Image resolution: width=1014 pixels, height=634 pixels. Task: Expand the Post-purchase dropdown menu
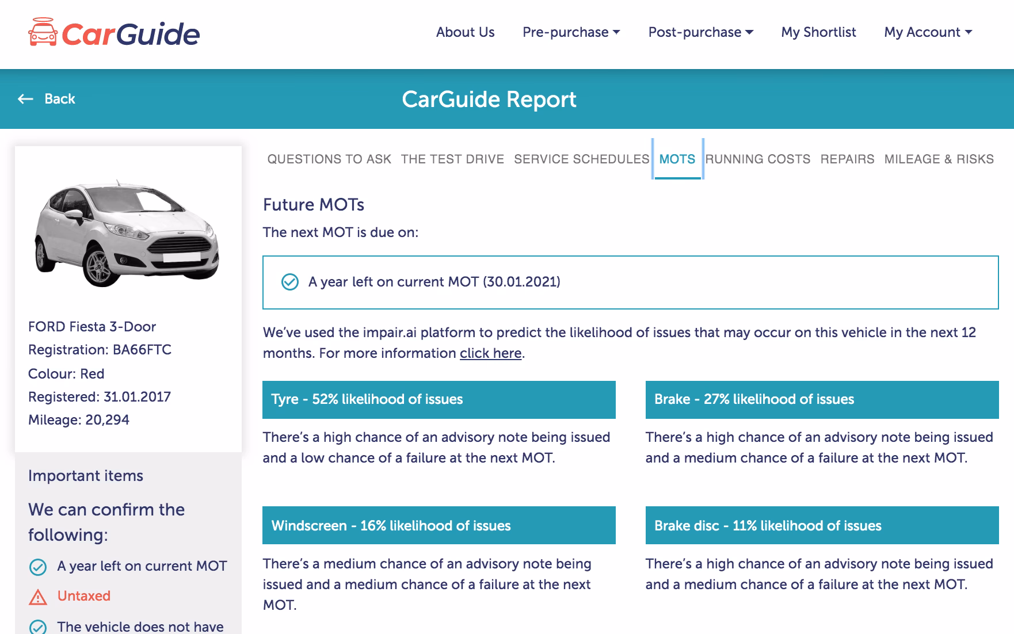(x=700, y=32)
